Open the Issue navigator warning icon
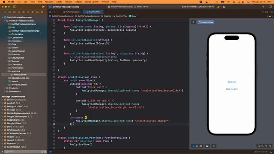The height and width of the screenshot is (154, 274). [x=24, y=12]
